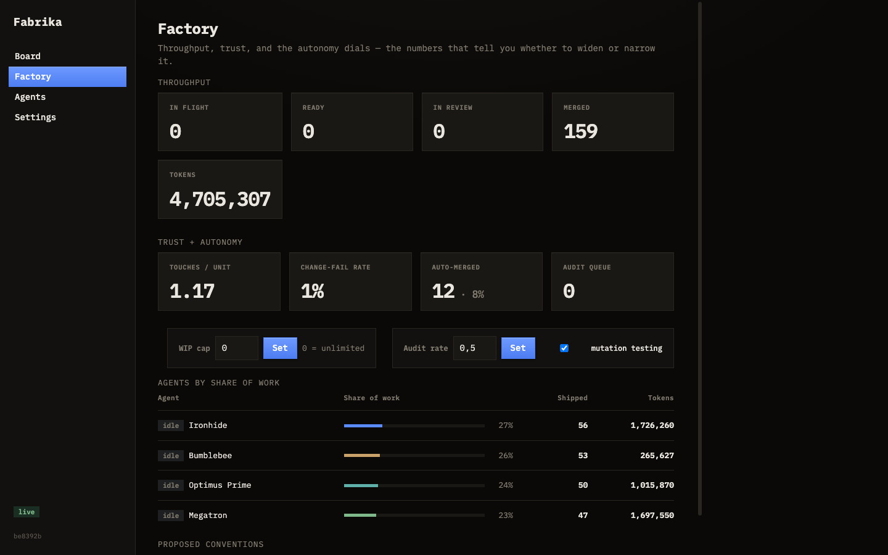
Task: Click the idle badge for Megatron
Action: [x=171, y=516]
